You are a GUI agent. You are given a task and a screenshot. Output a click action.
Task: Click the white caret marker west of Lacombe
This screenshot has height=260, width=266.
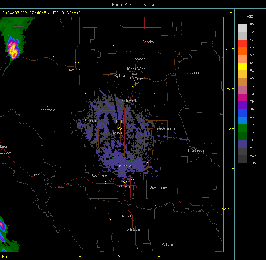(123, 61)
